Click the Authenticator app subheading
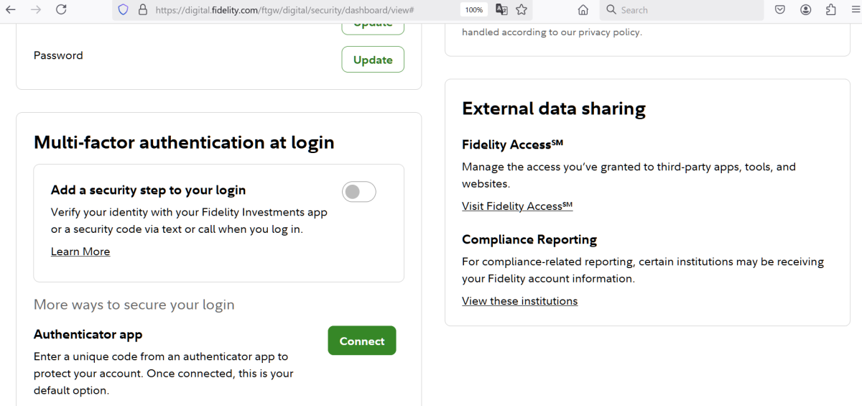This screenshot has width=862, height=406. (x=88, y=335)
